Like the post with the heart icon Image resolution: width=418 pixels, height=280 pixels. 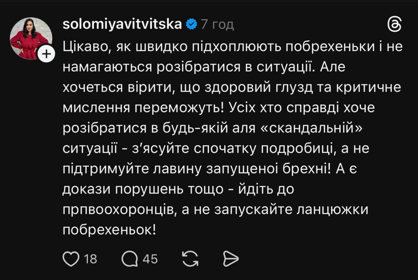(x=71, y=259)
